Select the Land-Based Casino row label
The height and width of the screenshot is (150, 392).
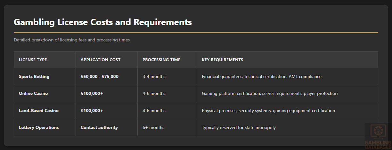(39, 111)
